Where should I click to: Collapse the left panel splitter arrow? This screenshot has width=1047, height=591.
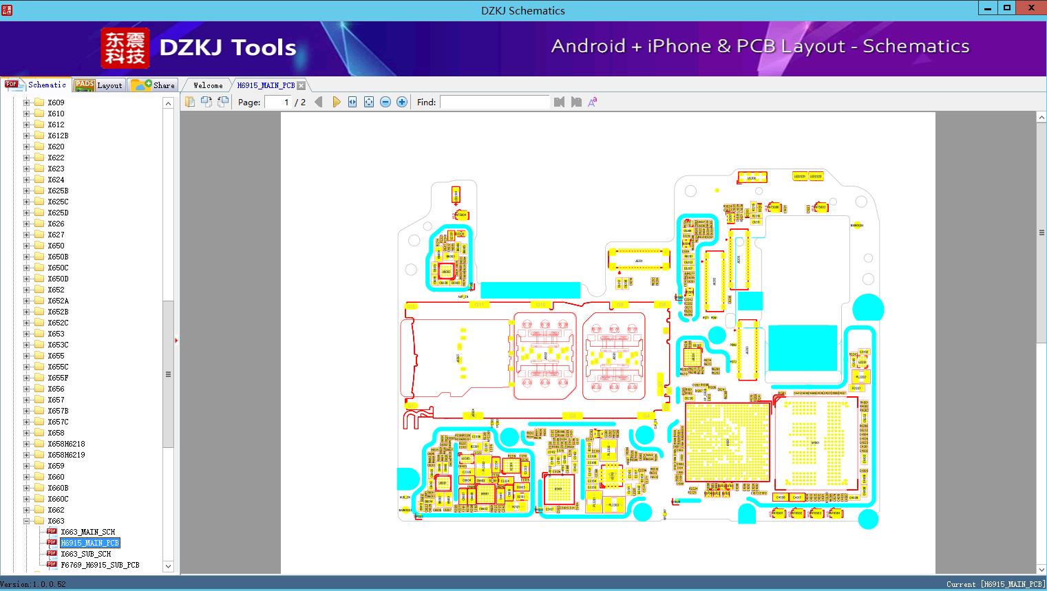point(176,340)
